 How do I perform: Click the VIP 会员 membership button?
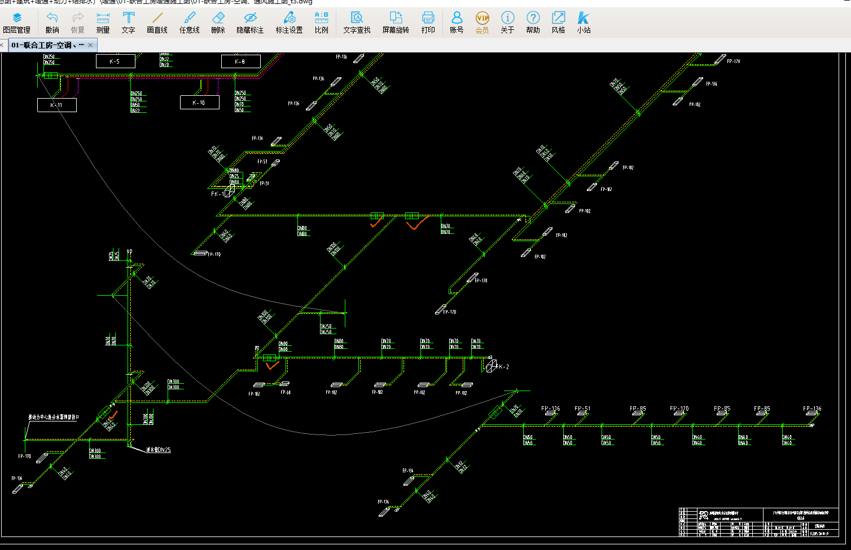point(482,23)
